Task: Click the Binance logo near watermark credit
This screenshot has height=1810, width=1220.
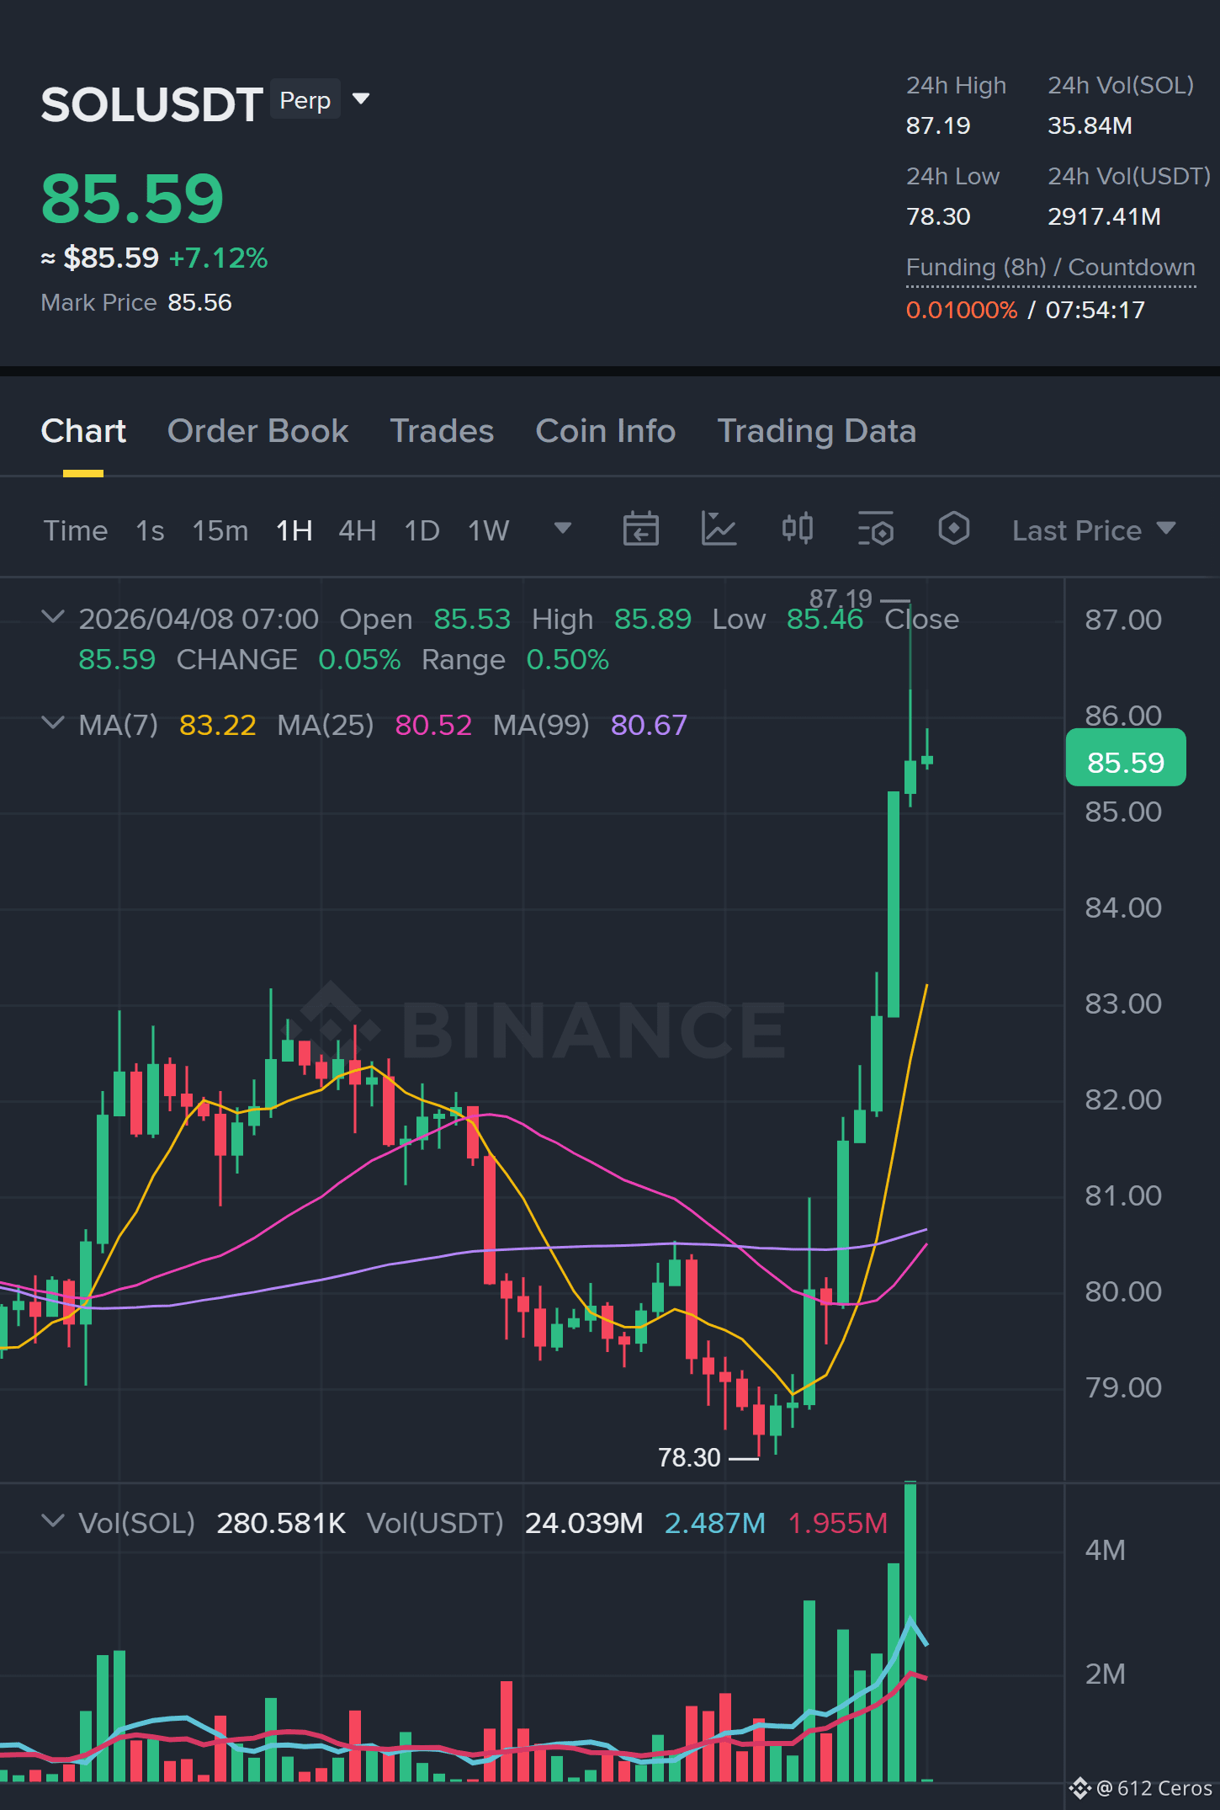Action: (x=1079, y=1788)
